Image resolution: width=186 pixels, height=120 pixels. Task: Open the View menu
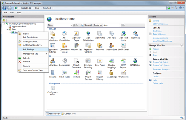click(x=12, y=13)
